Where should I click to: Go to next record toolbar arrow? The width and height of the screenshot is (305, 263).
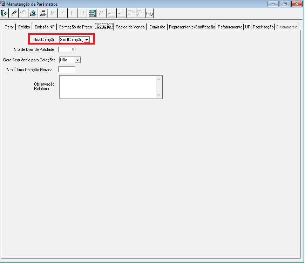72,13
